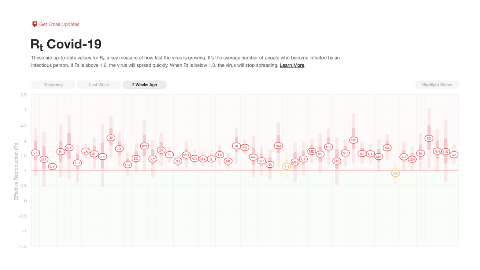
Task: Click the GA state marker
Action: point(454,154)
